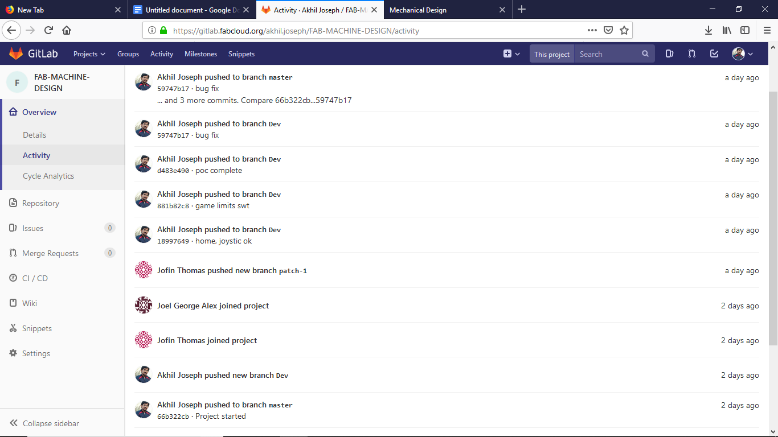The width and height of the screenshot is (778, 437).
Task: Click the search magnifier icon
Action: [645, 54]
